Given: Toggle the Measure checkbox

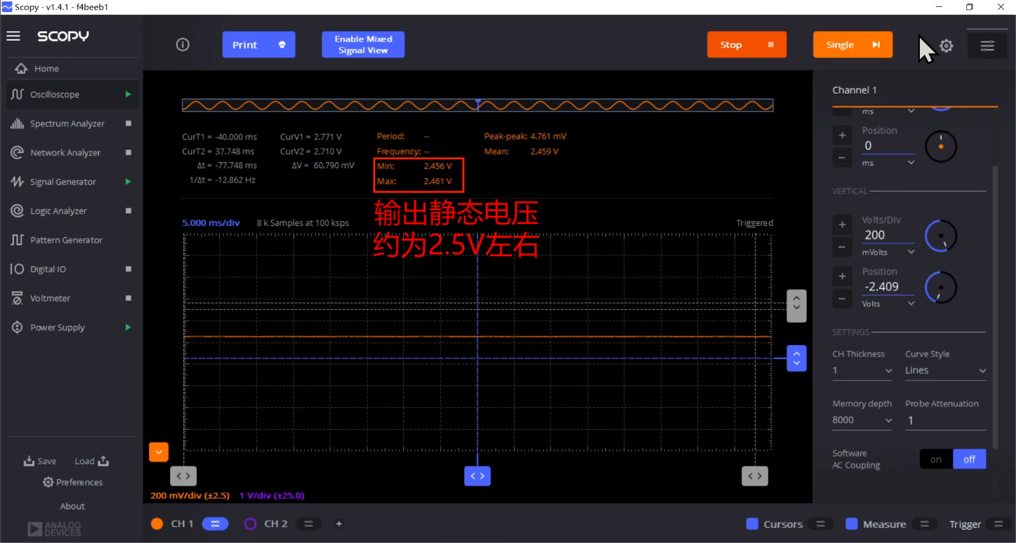Looking at the screenshot, I should click(x=852, y=524).
